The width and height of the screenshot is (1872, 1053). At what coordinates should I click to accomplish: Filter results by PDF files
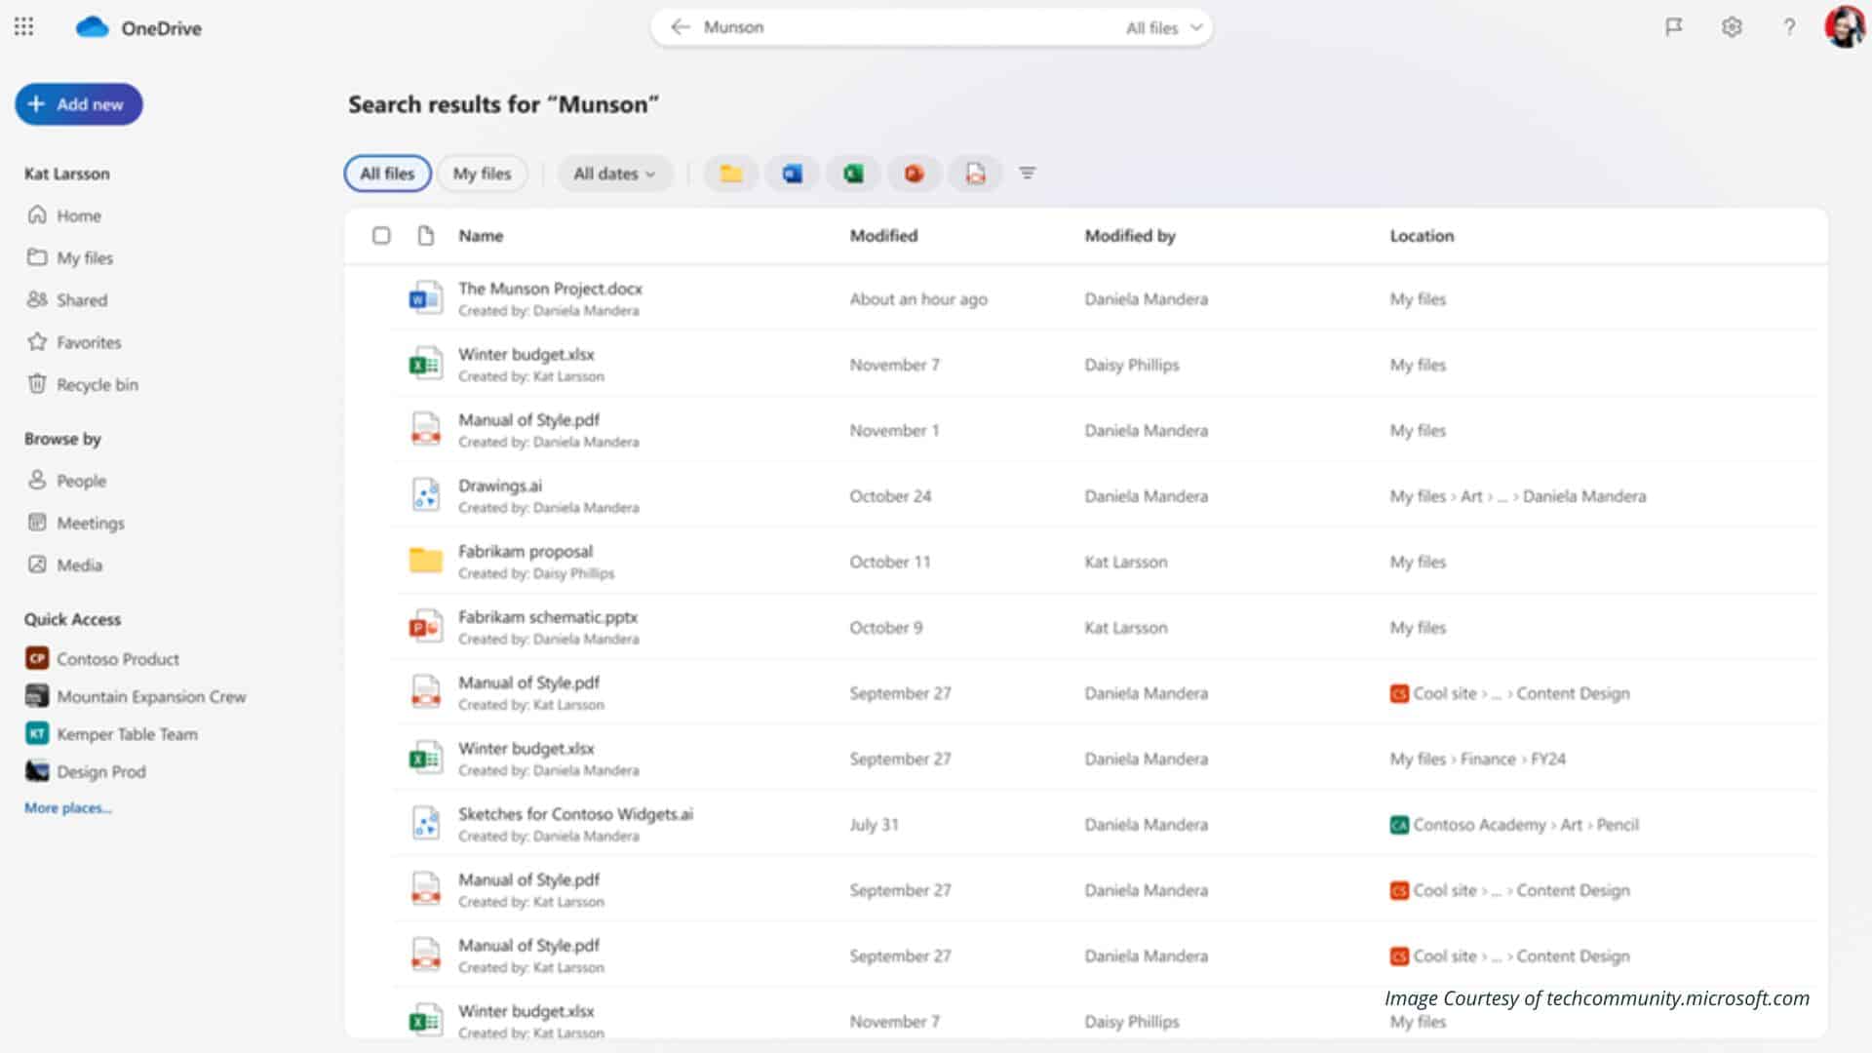point(975,174)
